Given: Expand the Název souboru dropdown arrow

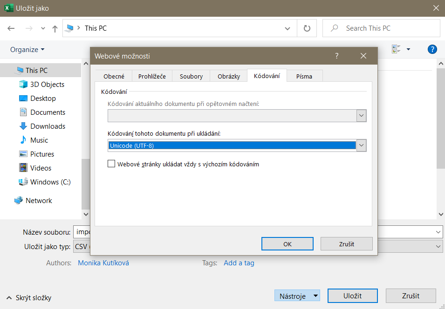Looking at the screenshot, I should click(438, 232).
